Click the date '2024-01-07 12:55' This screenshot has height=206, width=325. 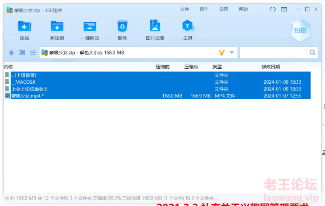(282, 95)
